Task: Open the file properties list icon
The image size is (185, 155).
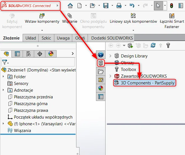Action: point(181,6)
